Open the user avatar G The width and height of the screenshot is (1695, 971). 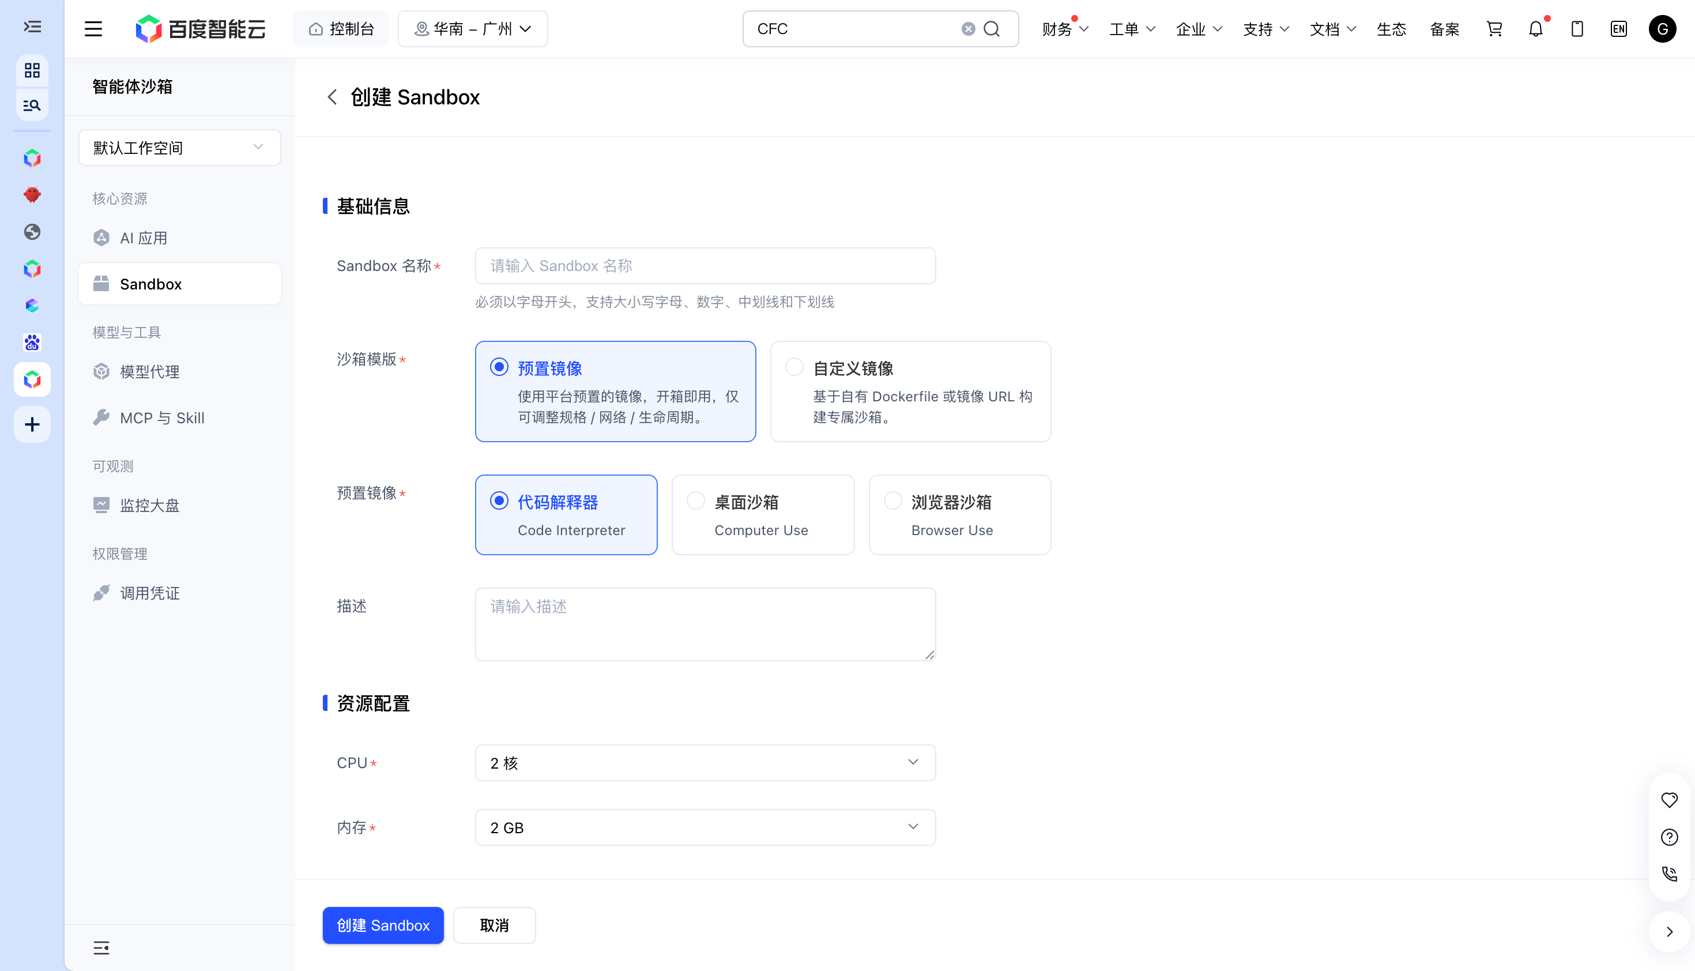[x=1662, y=29]
